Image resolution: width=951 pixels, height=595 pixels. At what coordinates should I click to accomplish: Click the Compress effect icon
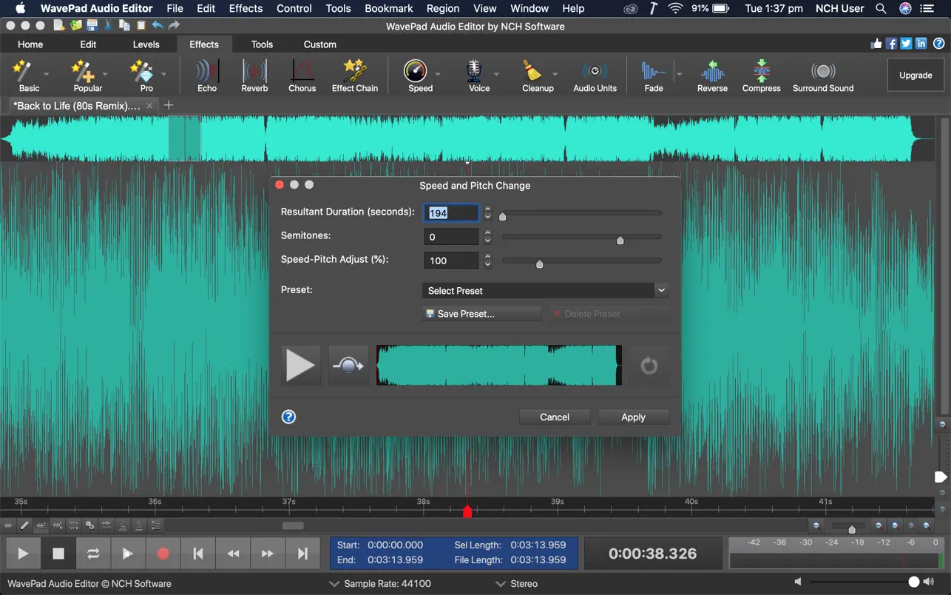coord(761,76)
